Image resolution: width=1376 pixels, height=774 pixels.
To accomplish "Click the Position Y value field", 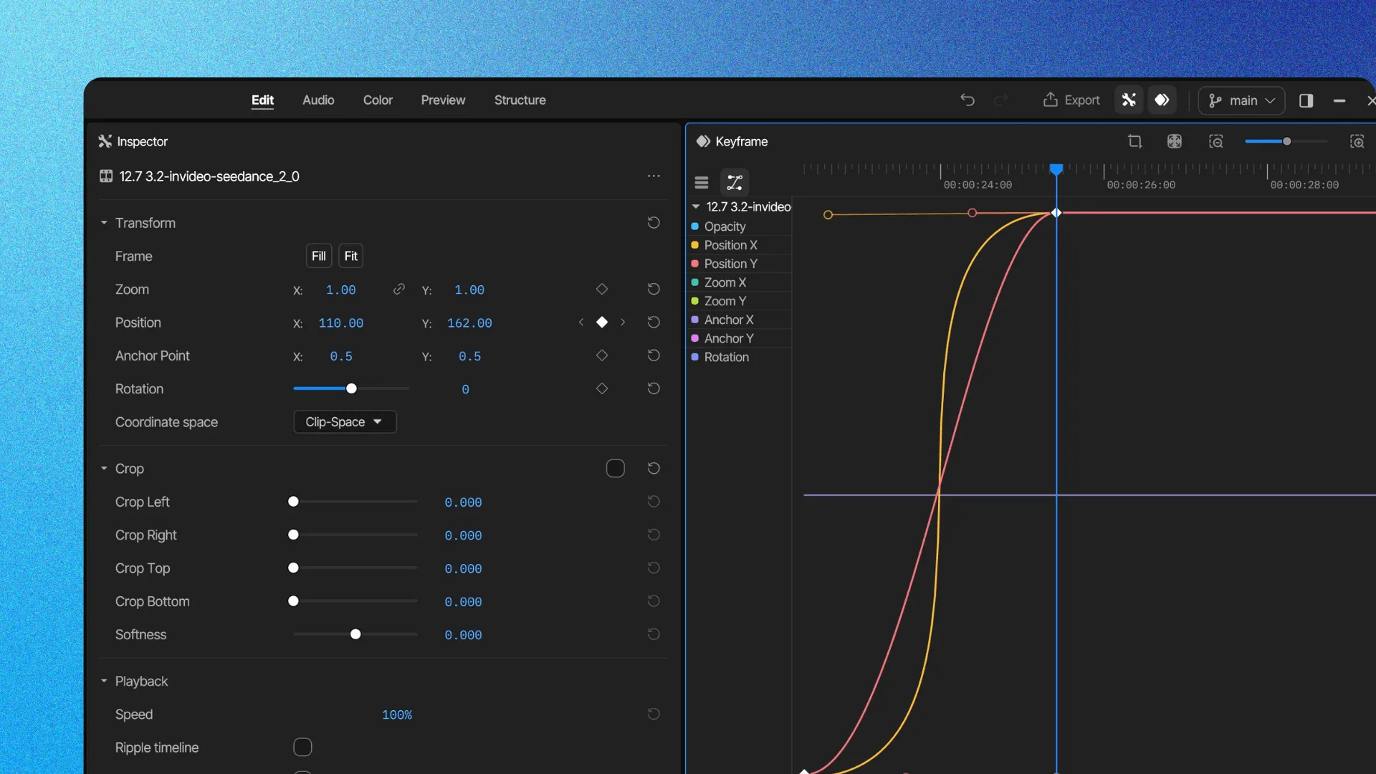I will 469,323.
